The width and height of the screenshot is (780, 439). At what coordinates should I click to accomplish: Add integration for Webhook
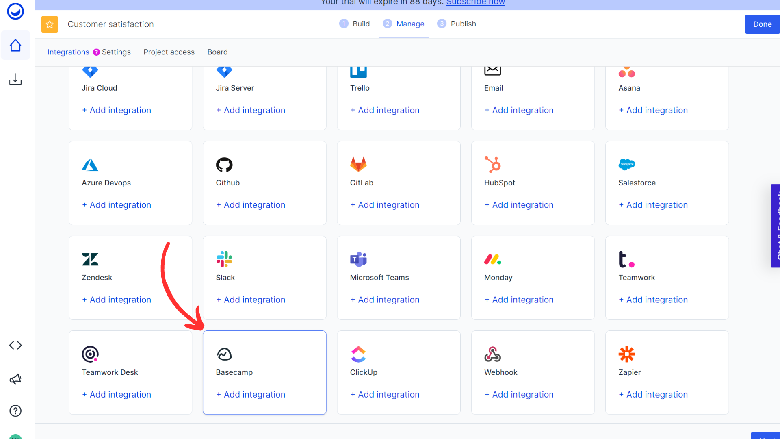pos(519,394)
